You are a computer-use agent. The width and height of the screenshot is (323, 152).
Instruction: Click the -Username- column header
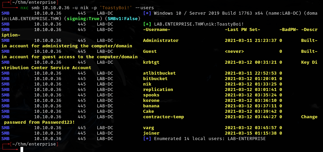click(157, 29)
